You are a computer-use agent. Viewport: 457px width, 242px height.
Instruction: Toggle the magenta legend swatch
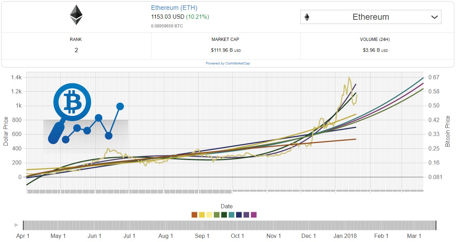pyautogui.click(x=253, y=214)
